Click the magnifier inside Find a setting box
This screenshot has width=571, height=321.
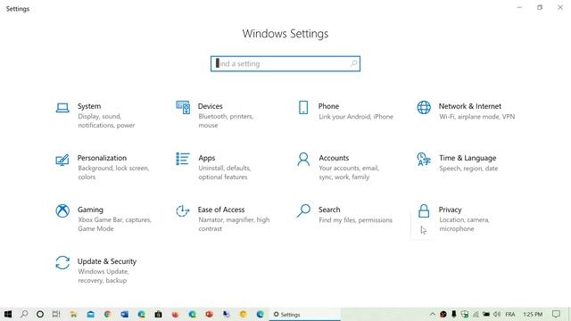(x=353, y=63)
